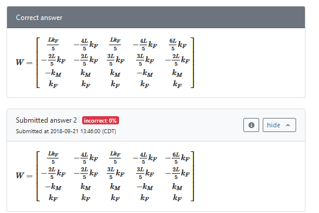The width and height of the screenshot is (319, 213).
Task: Click fourth-column −kM entry in submitted matrix
Action: pos(145,187)
